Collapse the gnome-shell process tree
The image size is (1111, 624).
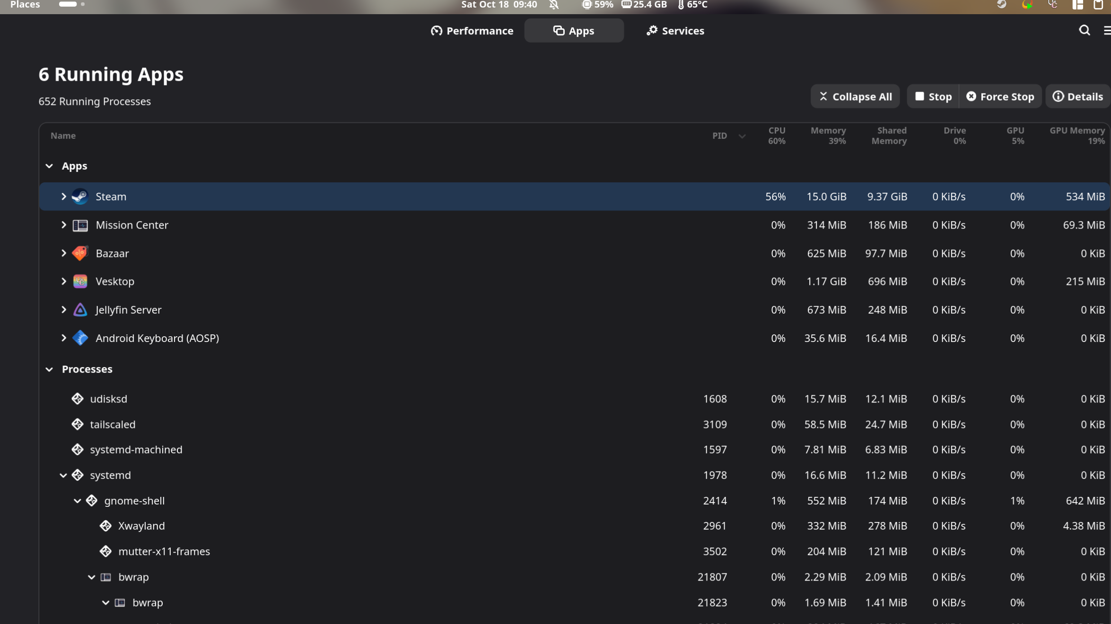click(x=77, y=501)
